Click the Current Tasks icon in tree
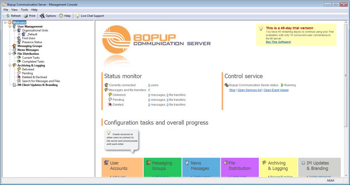 19,58
